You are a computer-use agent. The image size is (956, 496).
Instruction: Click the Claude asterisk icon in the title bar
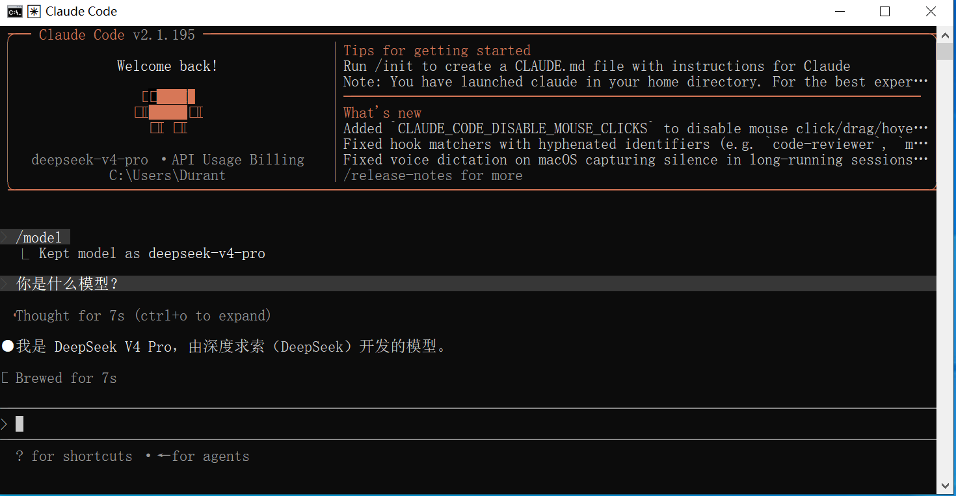click(x=34, y=11)
